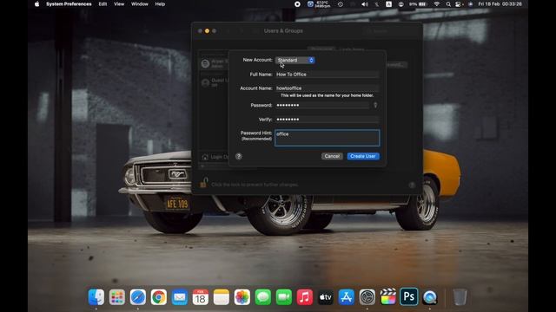Open the Edit menu
Image resolution: width=556 pixels, height=312 pixels.
pos(103,3)
